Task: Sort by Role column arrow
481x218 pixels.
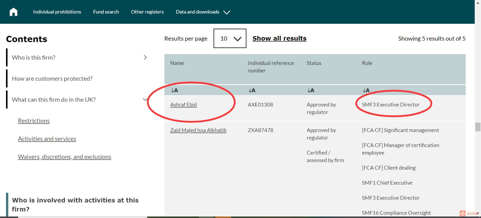Action: (366, 90)
